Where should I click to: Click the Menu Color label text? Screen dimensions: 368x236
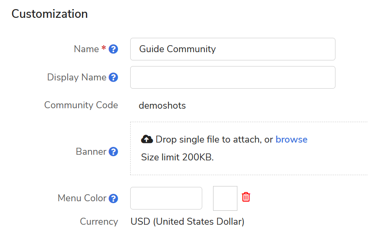point(82,198)
